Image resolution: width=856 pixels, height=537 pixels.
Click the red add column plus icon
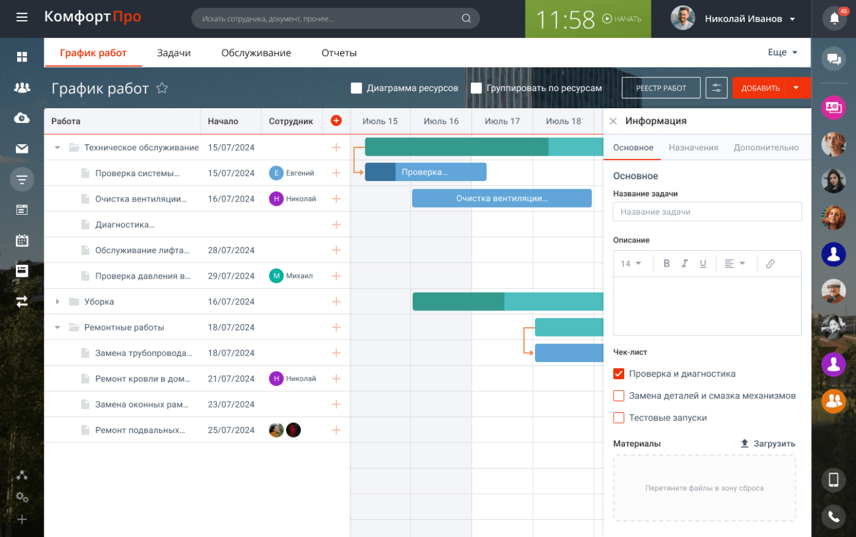click(x=336, y=121)
